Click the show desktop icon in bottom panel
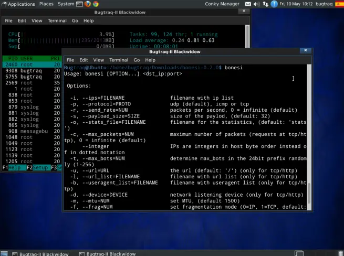 coord(4,253)
